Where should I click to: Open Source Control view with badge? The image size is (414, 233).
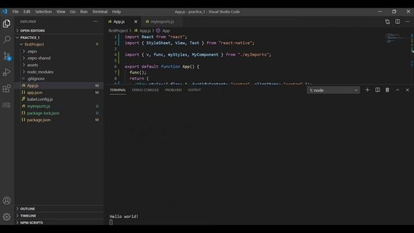(6, 56)
